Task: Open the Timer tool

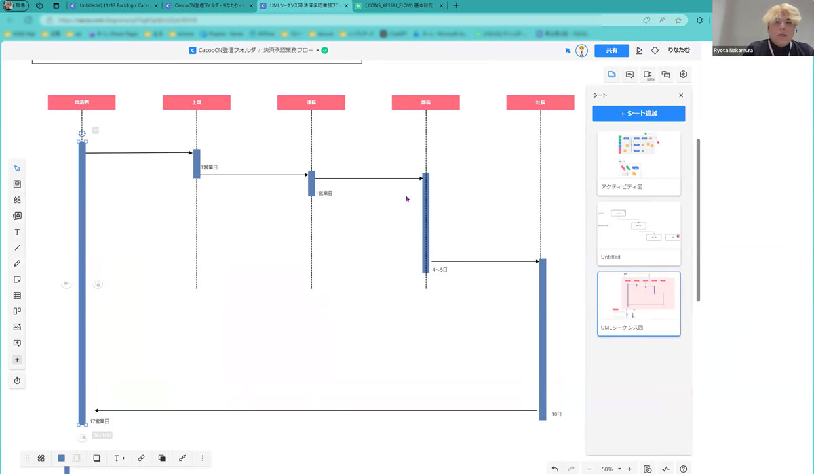Action: pos(18,381)
